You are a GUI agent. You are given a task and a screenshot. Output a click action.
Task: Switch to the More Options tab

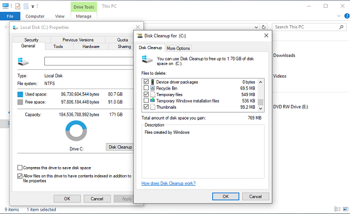tap(178, 48)
